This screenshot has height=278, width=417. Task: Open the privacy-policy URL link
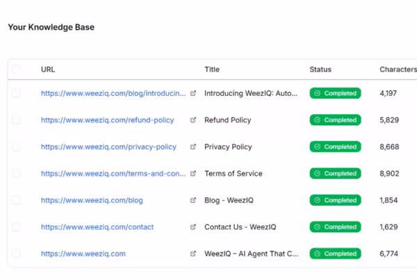pos(108,147)
